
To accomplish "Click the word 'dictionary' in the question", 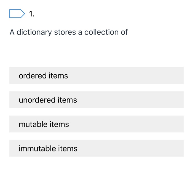I will (34, 32).
